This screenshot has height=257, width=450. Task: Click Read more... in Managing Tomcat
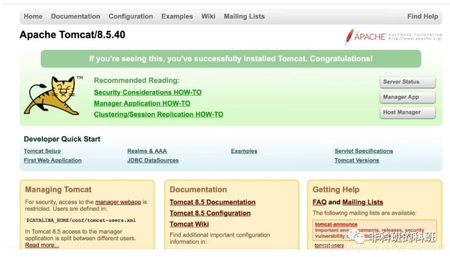coord(42,245)
